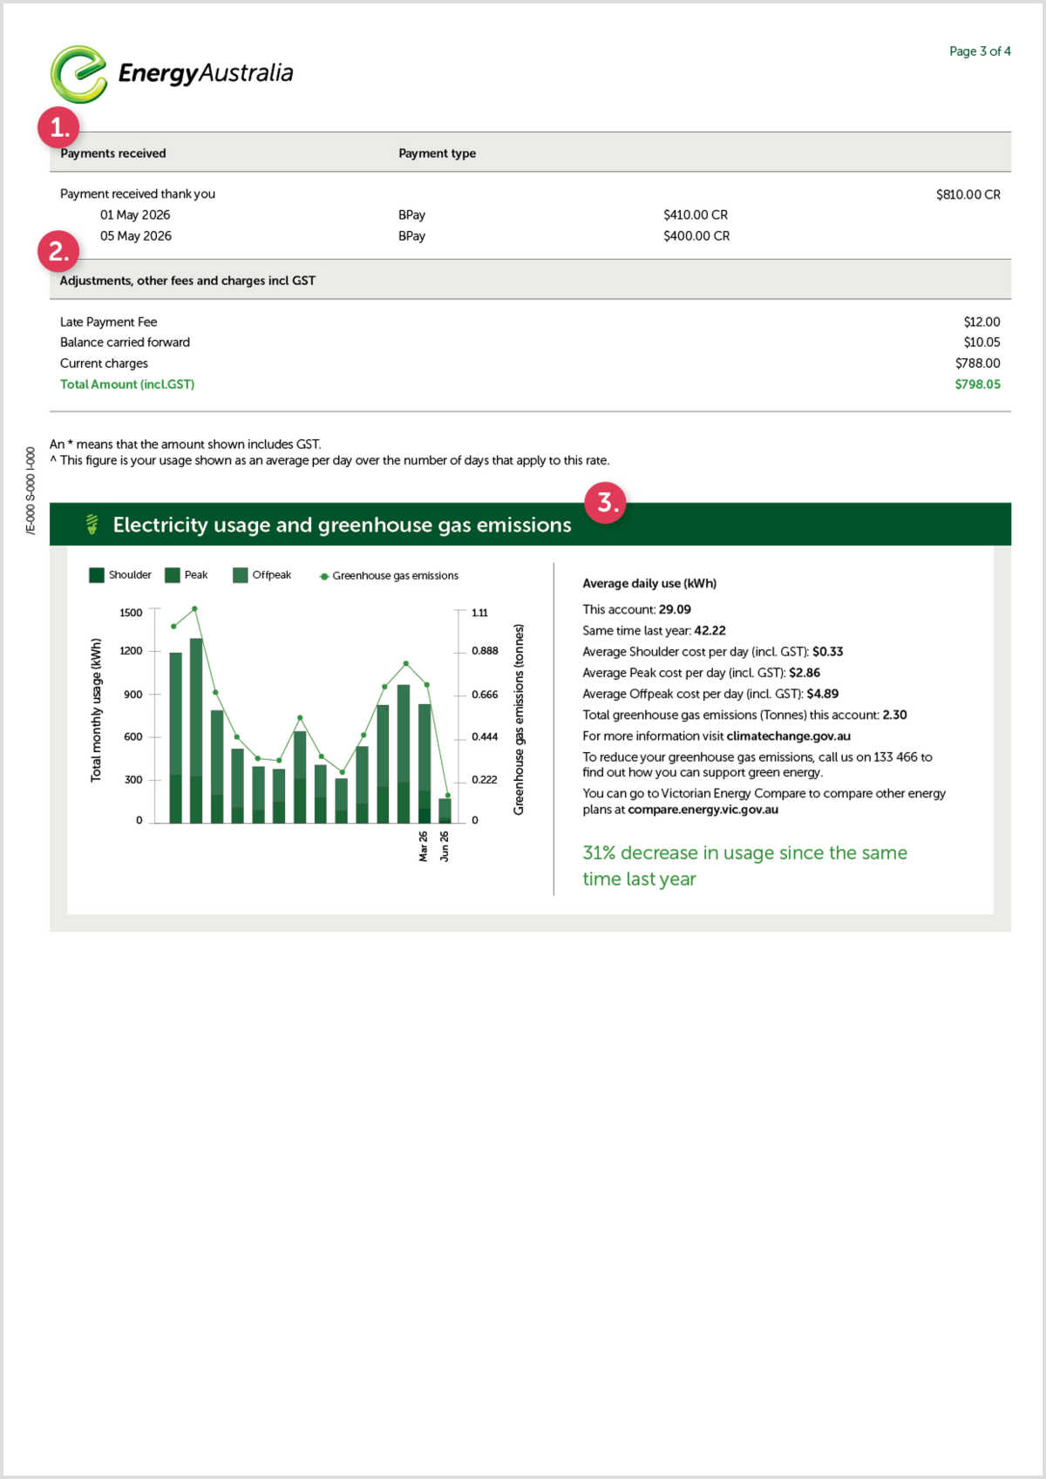Click the "Late Payment Fee" line item
This screenshot has height=1479, width=1046.
point(108,322)
